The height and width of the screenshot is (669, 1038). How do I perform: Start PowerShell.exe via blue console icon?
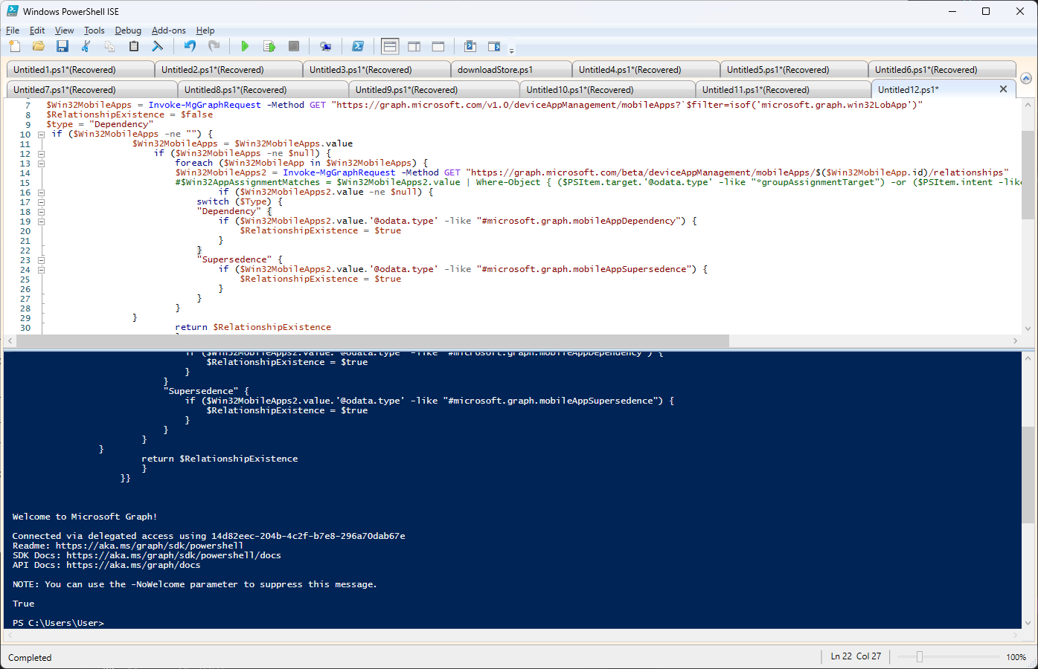click(x=358, y=46)
